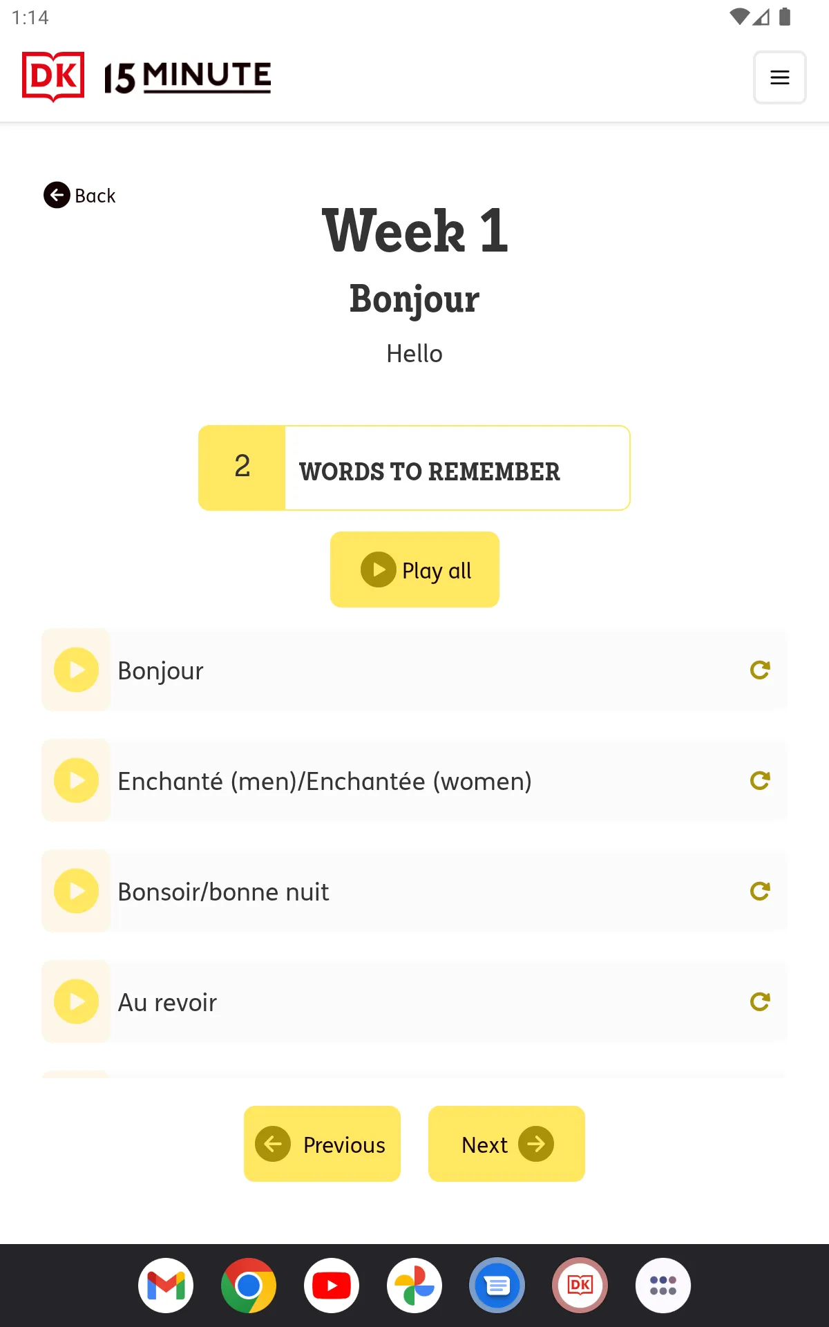829x1327 pixels.
Task: Open the app drawer icon
Action: [x=663, y=1286]
